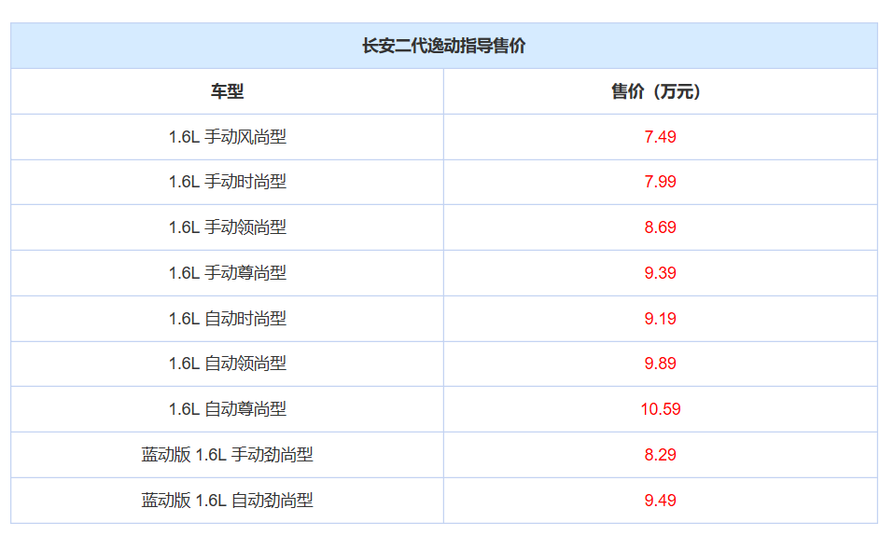The width and height of the screenshot is (894, 536).
Task: Click the 9.89 price value
Action: (x=661, y=364)
